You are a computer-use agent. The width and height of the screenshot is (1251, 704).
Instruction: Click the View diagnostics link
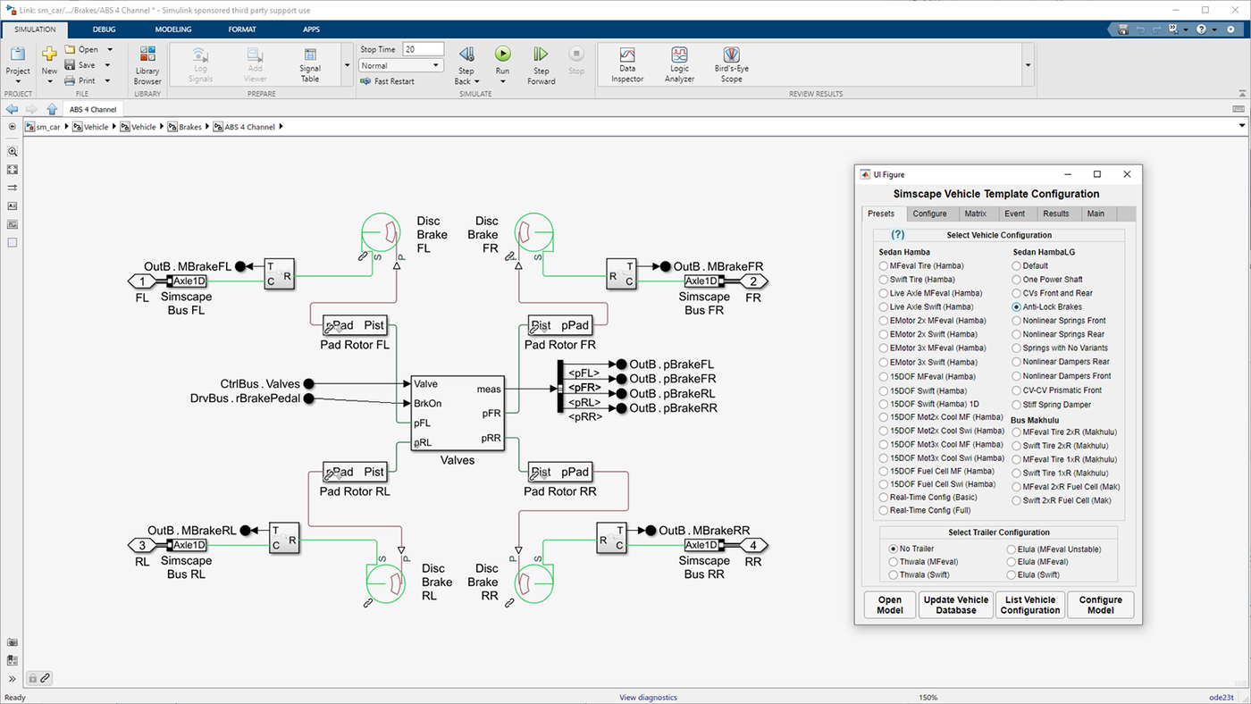click(x=648, y=698)
